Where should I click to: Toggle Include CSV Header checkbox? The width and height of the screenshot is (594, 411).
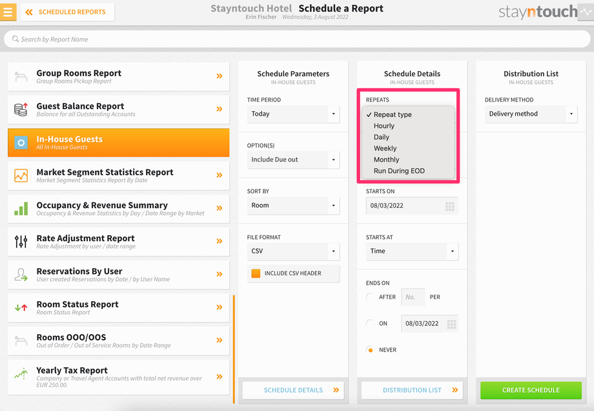pos(256,273)
